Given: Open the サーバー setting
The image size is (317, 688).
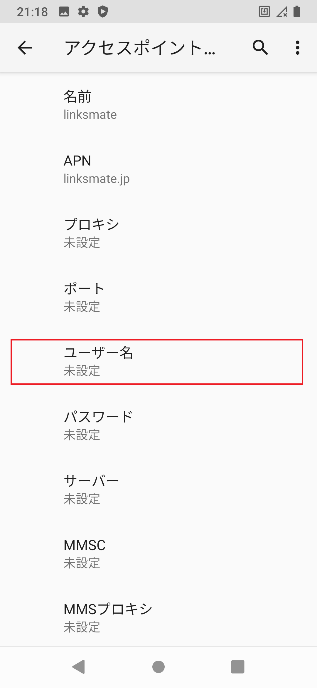Looking at the screenshot, I should coord(158,490).
